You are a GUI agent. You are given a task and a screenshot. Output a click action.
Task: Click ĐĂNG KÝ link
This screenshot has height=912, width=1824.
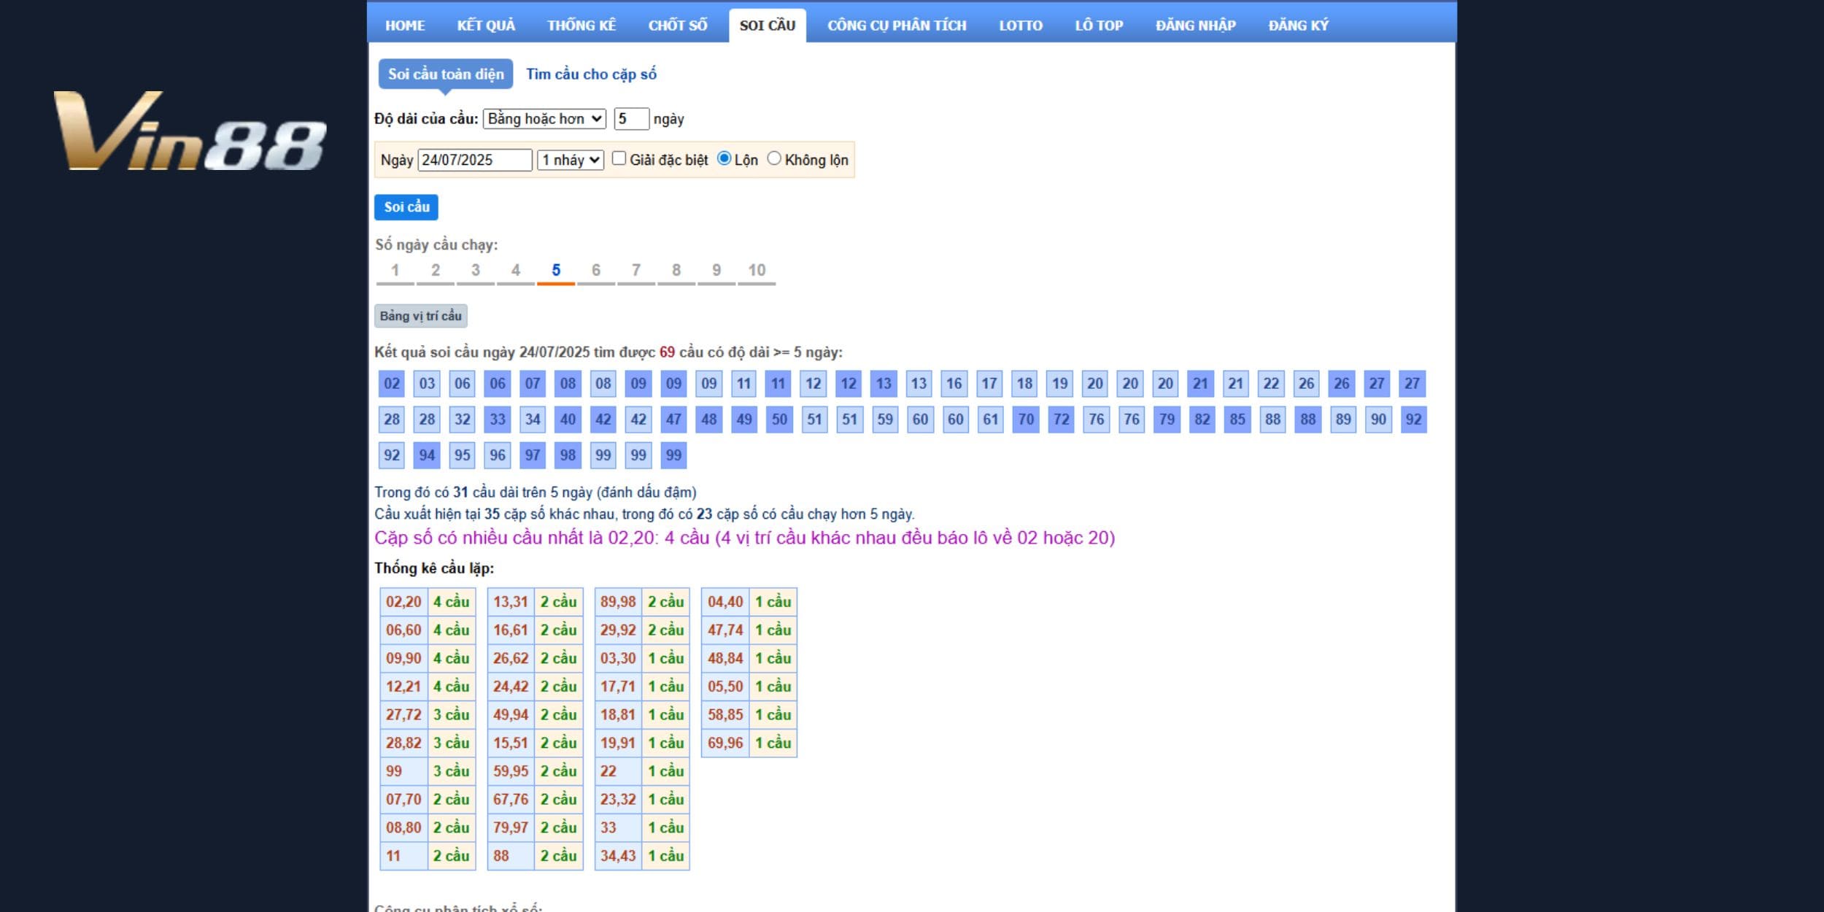[x=1298, y=26]
